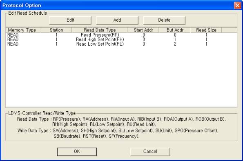243x161 pixels.
Task: Click the Buf Addr column header
Action: 175,30
